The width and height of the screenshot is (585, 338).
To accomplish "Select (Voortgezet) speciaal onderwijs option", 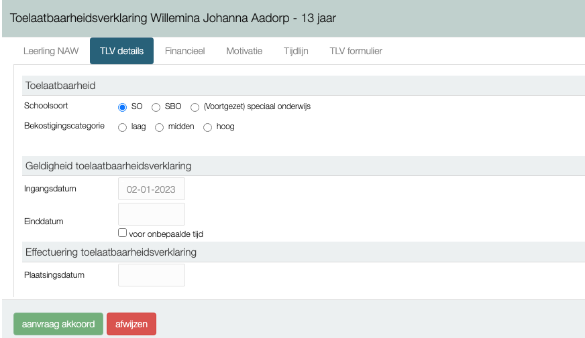I will coord(195,107).
